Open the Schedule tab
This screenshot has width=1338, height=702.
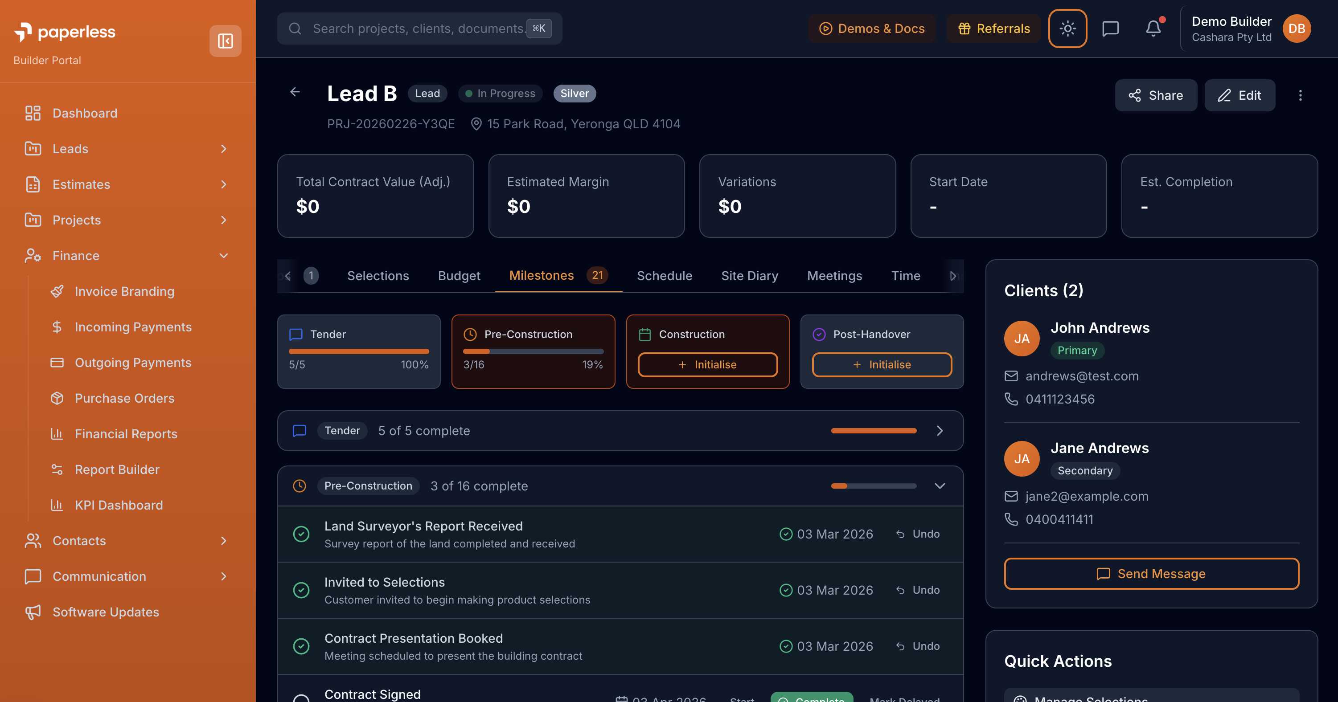pos(665,276)
